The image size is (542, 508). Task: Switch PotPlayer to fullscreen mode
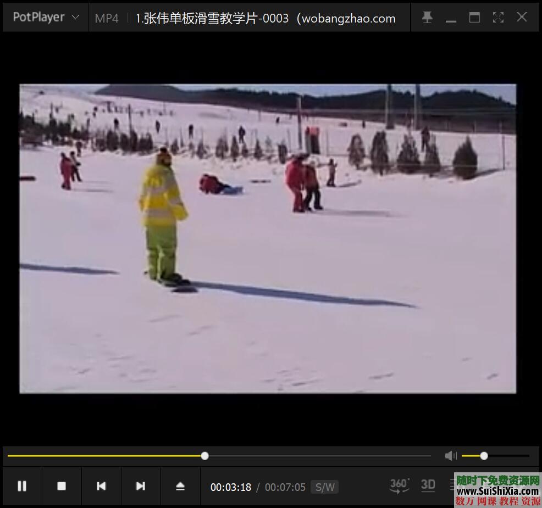[498, 17]
